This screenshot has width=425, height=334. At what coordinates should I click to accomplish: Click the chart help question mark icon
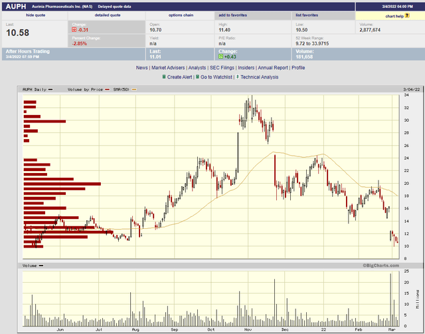click(407, 15)
